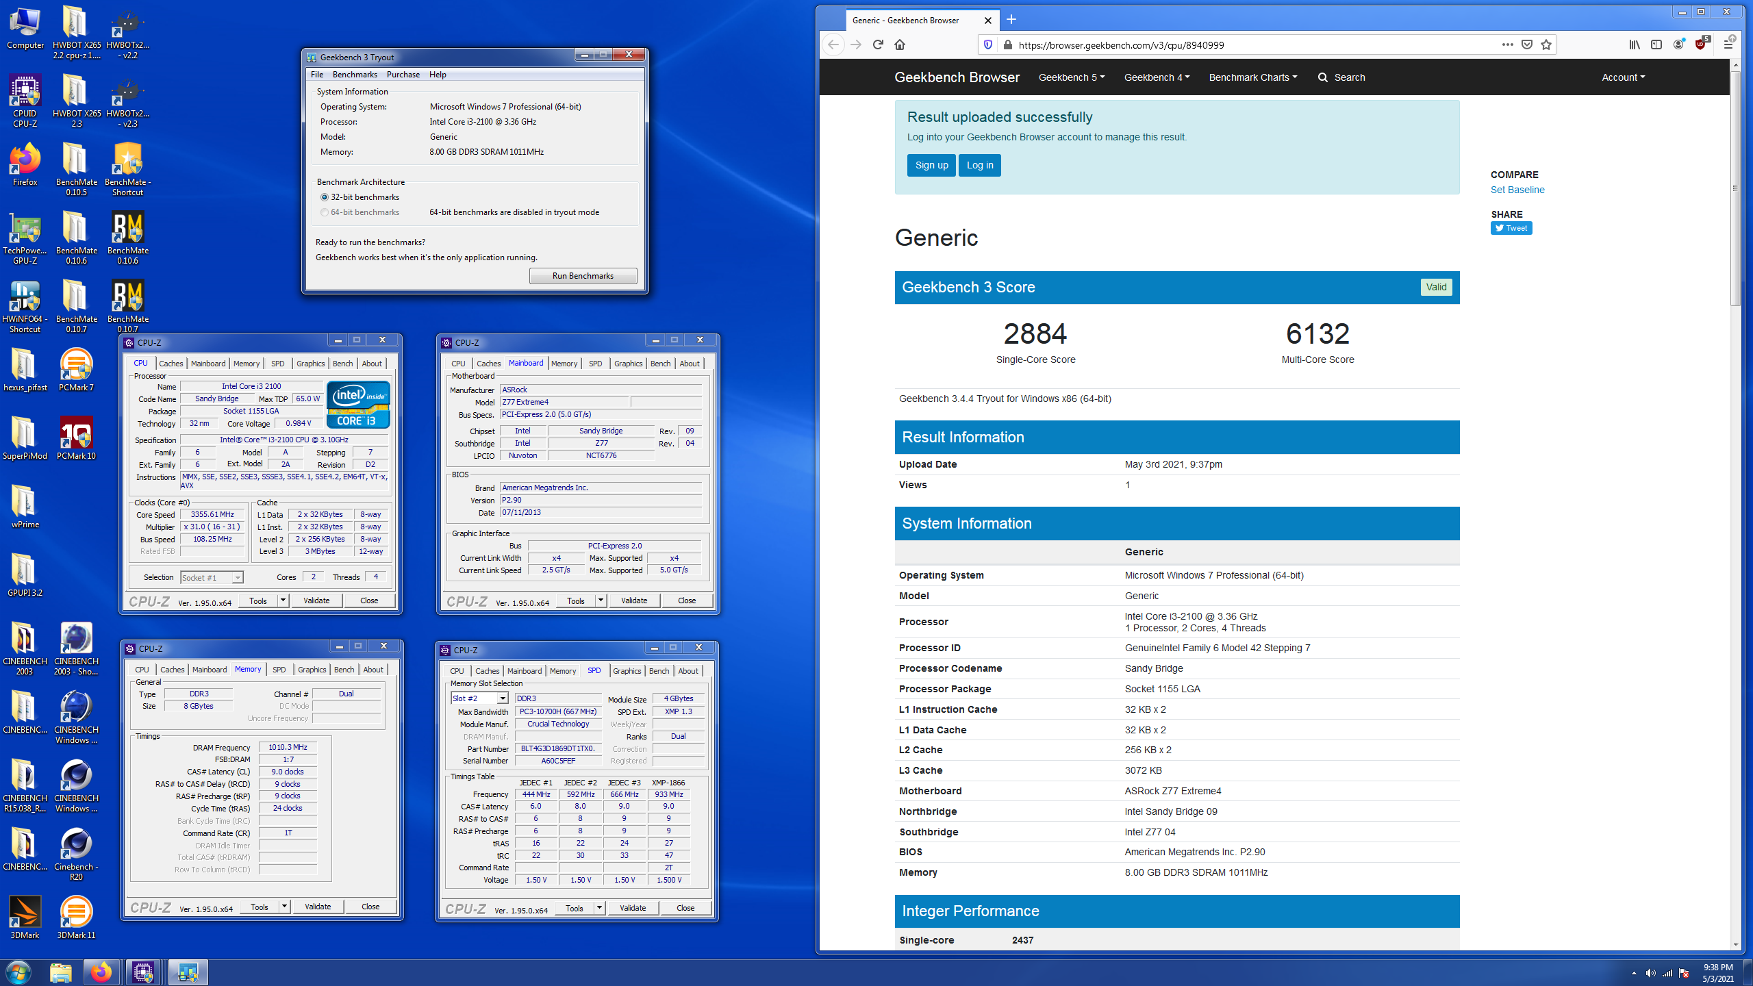Switch to About tab in SPD window

click(688, 671)
